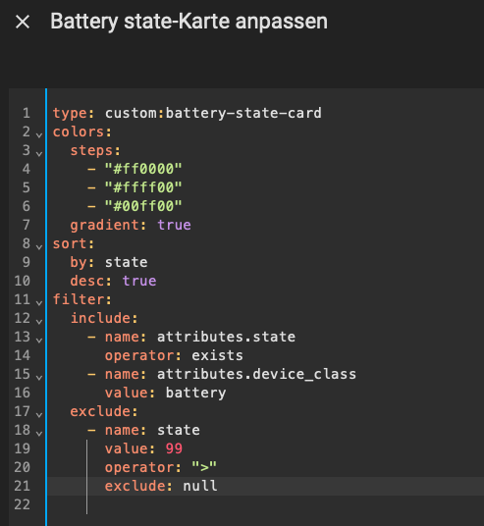Image resolution: width=484 pixels, height=526 pixels.
Task: Click the 'filter:' key
Action: click(81, 299)
